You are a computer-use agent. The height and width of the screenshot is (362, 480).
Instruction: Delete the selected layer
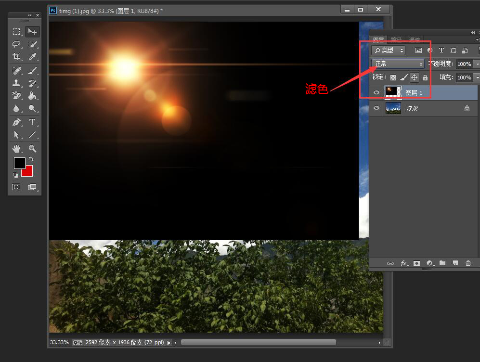468,263
